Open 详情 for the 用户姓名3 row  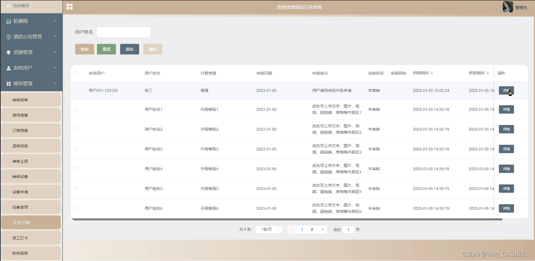506,149
